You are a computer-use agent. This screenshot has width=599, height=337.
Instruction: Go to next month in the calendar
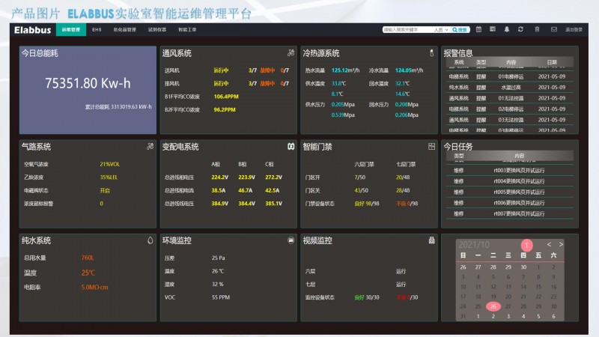pyautogui.click(x=561, y=244)
